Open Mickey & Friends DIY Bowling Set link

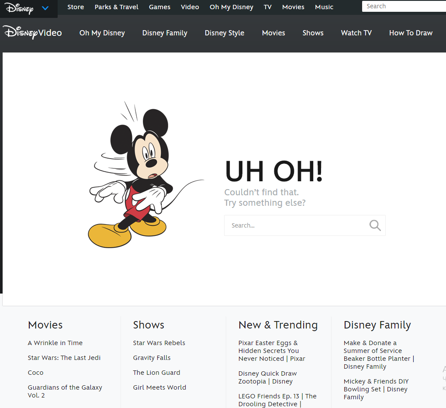[x=376, y=389]
